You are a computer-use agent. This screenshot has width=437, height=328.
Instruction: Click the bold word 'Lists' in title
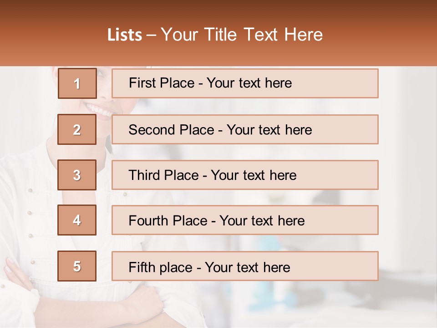coord(125,35)
